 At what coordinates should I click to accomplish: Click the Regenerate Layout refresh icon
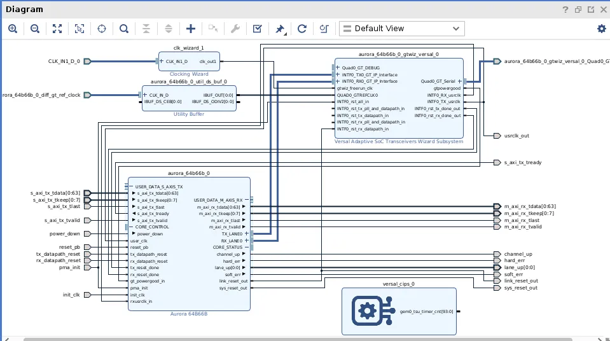tap(302, 29)
